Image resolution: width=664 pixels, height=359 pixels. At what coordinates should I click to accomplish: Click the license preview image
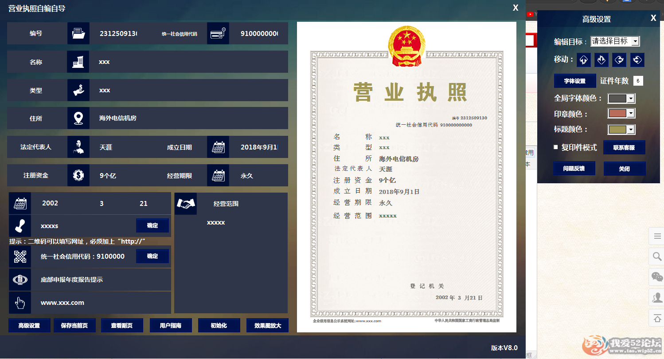[x=406, y=177]
